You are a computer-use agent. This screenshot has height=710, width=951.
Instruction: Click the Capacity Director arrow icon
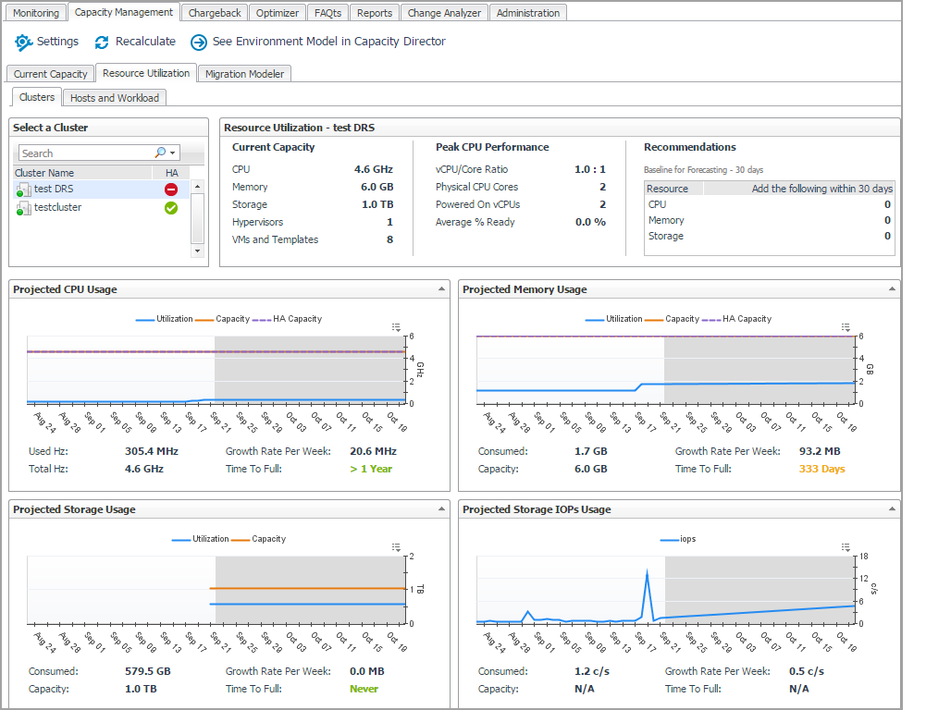tap(198, 43)
